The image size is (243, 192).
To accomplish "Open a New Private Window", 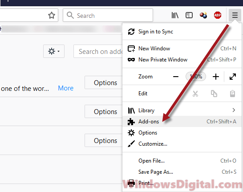I will pyautogui.click(x=182, y=60).
